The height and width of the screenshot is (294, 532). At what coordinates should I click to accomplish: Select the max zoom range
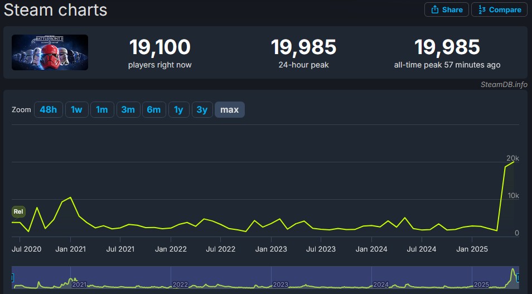[x=230, y=110]
